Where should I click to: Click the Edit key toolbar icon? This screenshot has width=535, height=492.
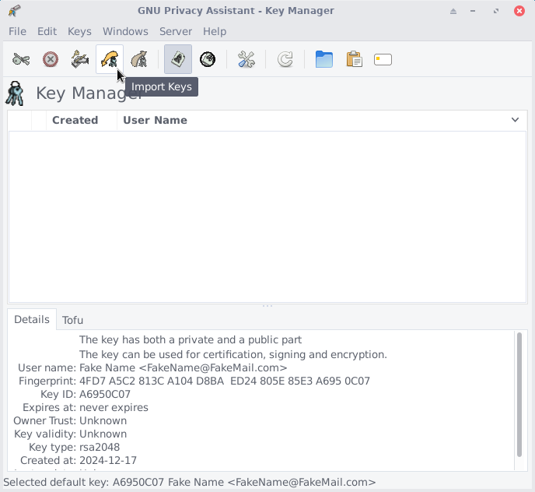pyautogui.click(x=21, y=59)
